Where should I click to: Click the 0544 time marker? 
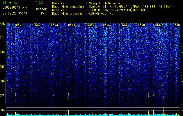(x=72, y=25)
